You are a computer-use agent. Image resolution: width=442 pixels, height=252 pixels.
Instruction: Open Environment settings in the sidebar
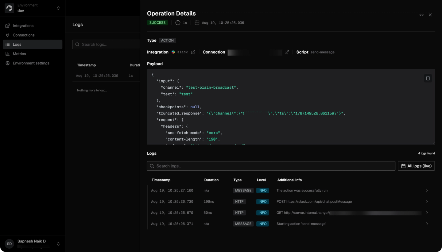click(x=33, y=63)
